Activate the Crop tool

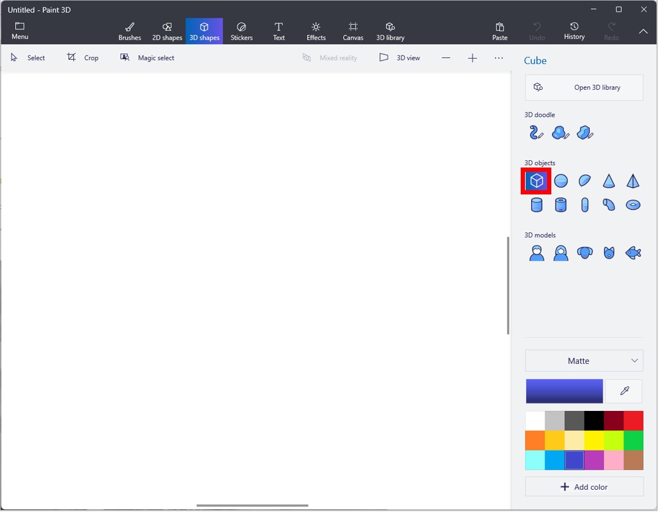click(x=83, y=57)
